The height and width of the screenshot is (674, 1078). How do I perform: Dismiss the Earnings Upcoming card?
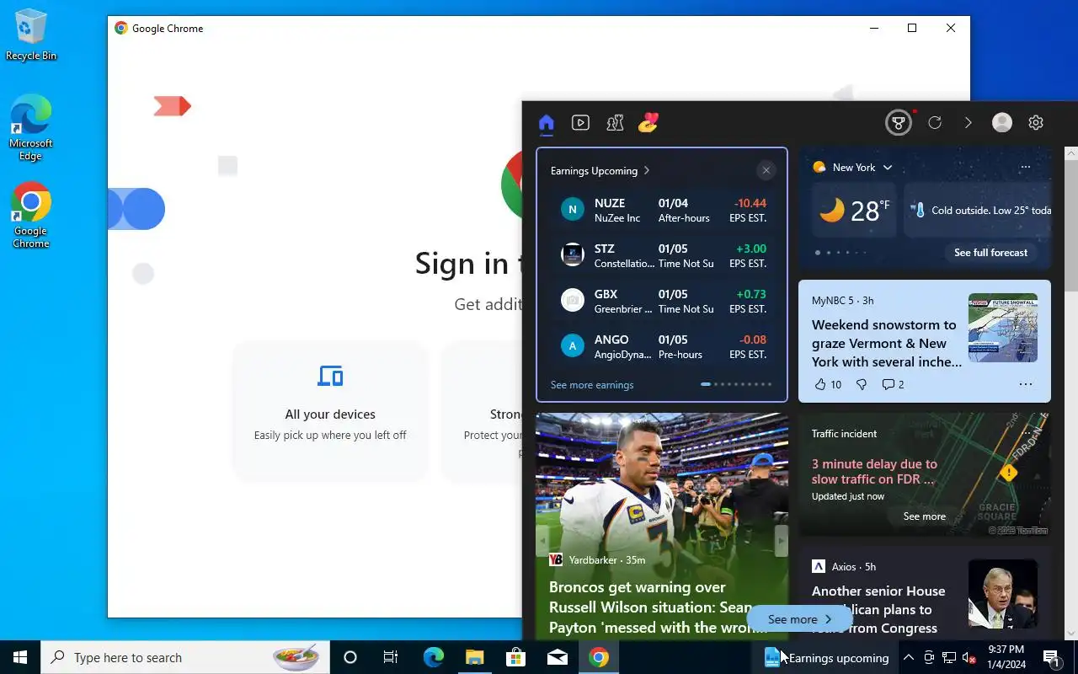point(766,170)
